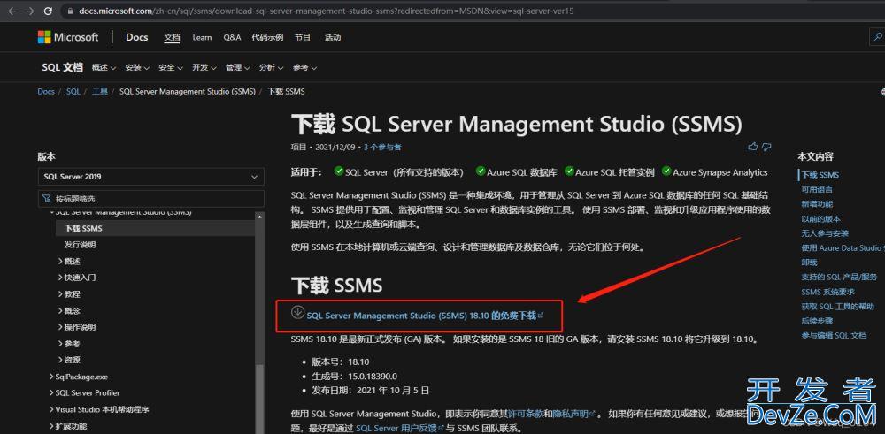Select the 文档 tab in header
The width and height of the screenshot is (885, 434).
[173, 38]
